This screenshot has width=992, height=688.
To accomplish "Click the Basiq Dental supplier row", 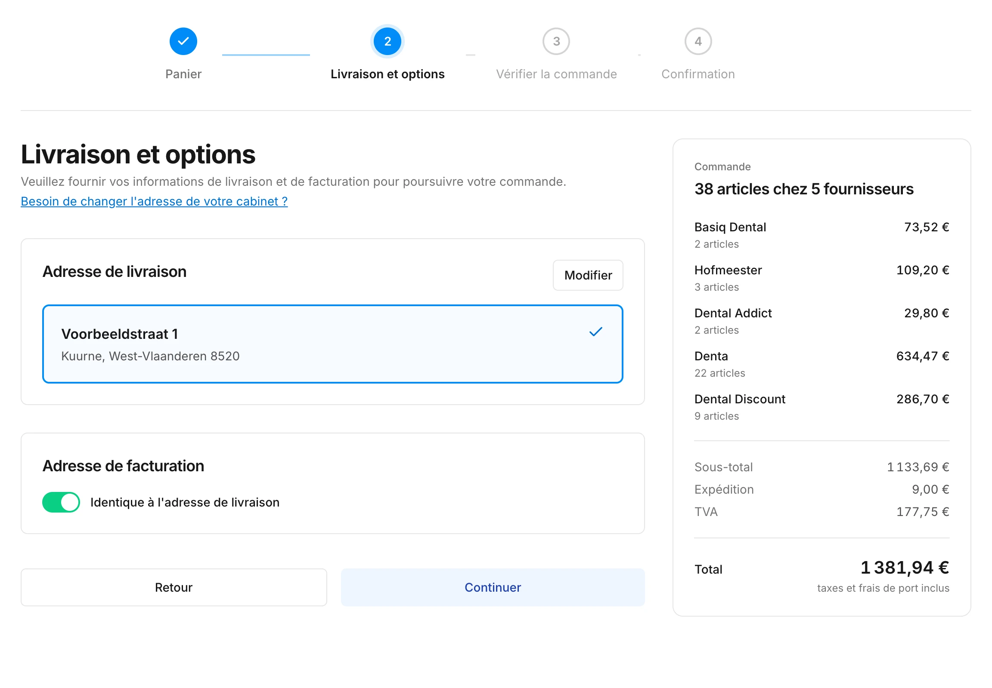I will pos(821,235).
